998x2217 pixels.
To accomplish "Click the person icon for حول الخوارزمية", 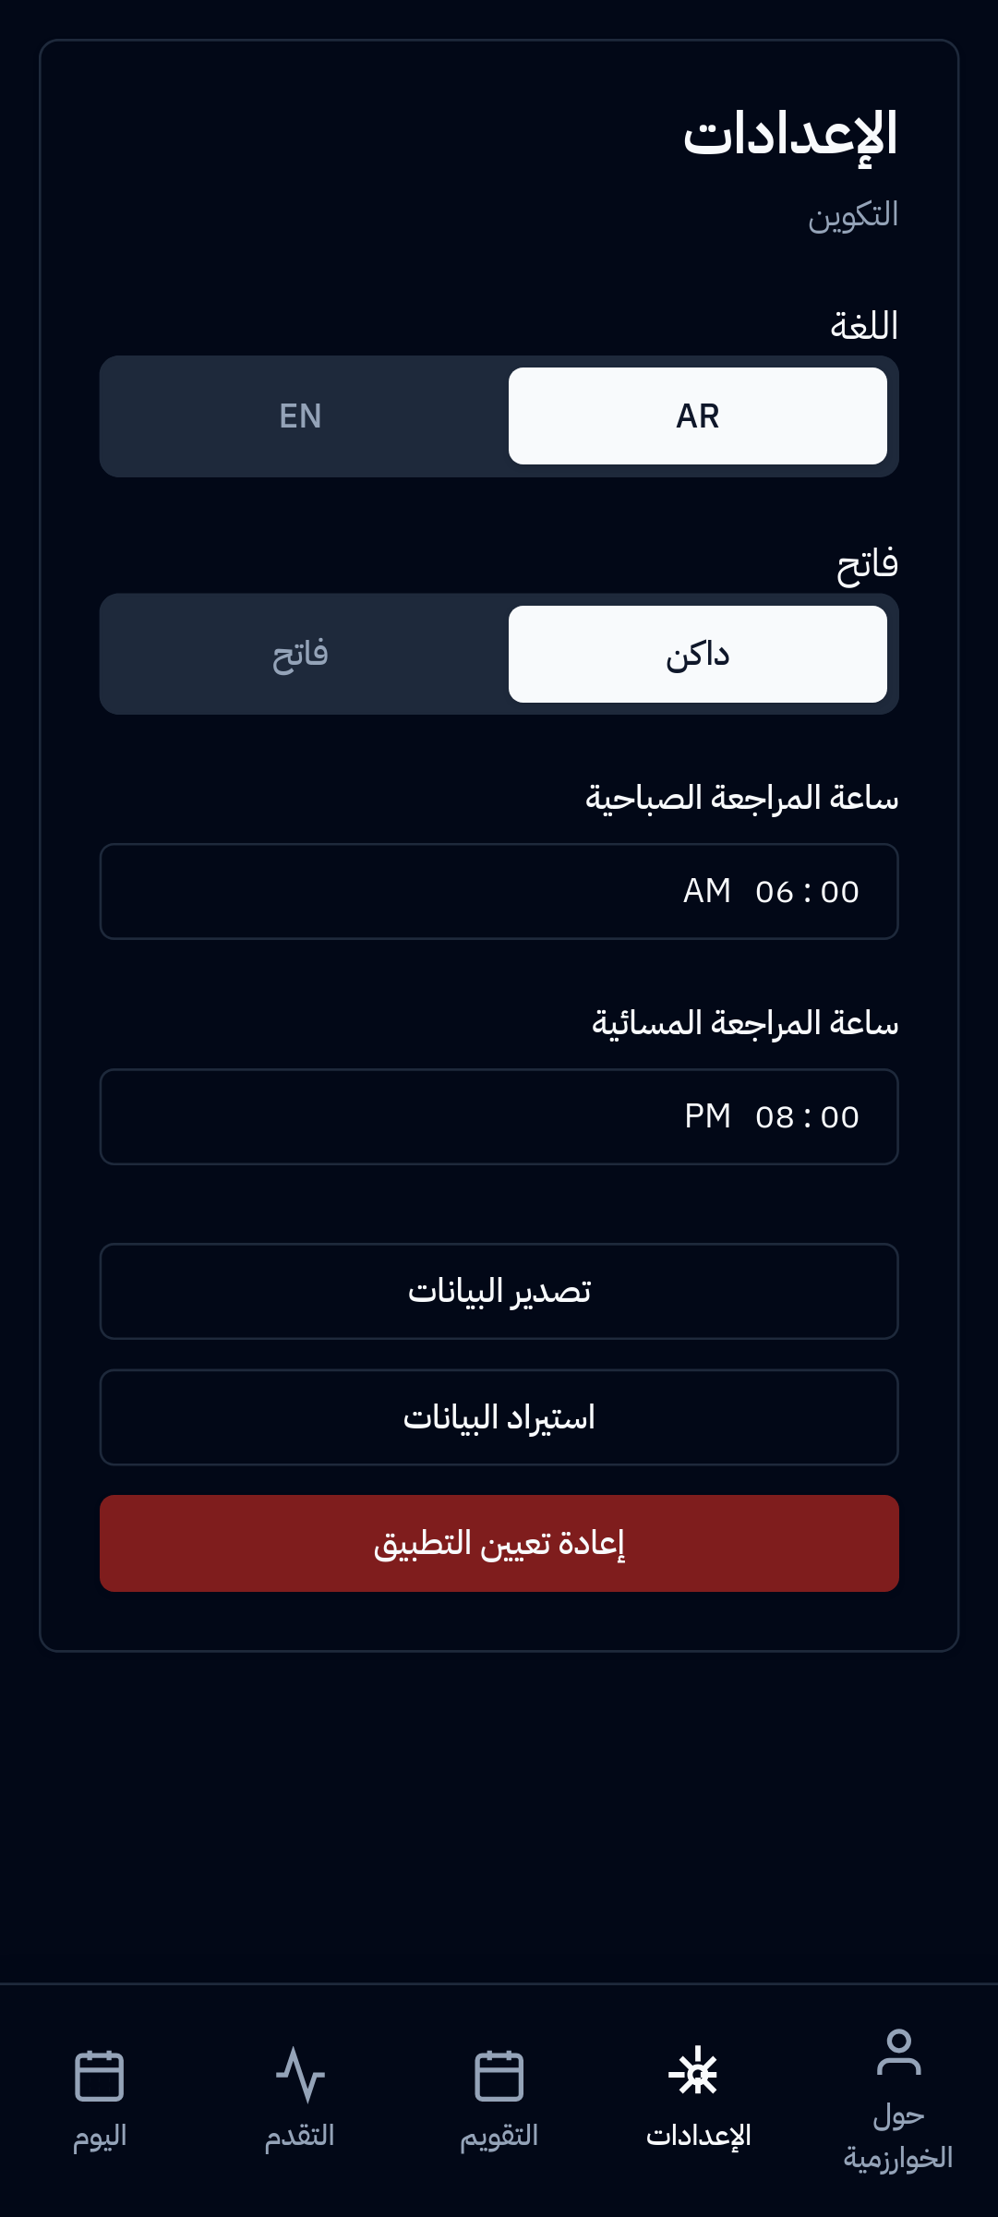I will coord(898,2052).
